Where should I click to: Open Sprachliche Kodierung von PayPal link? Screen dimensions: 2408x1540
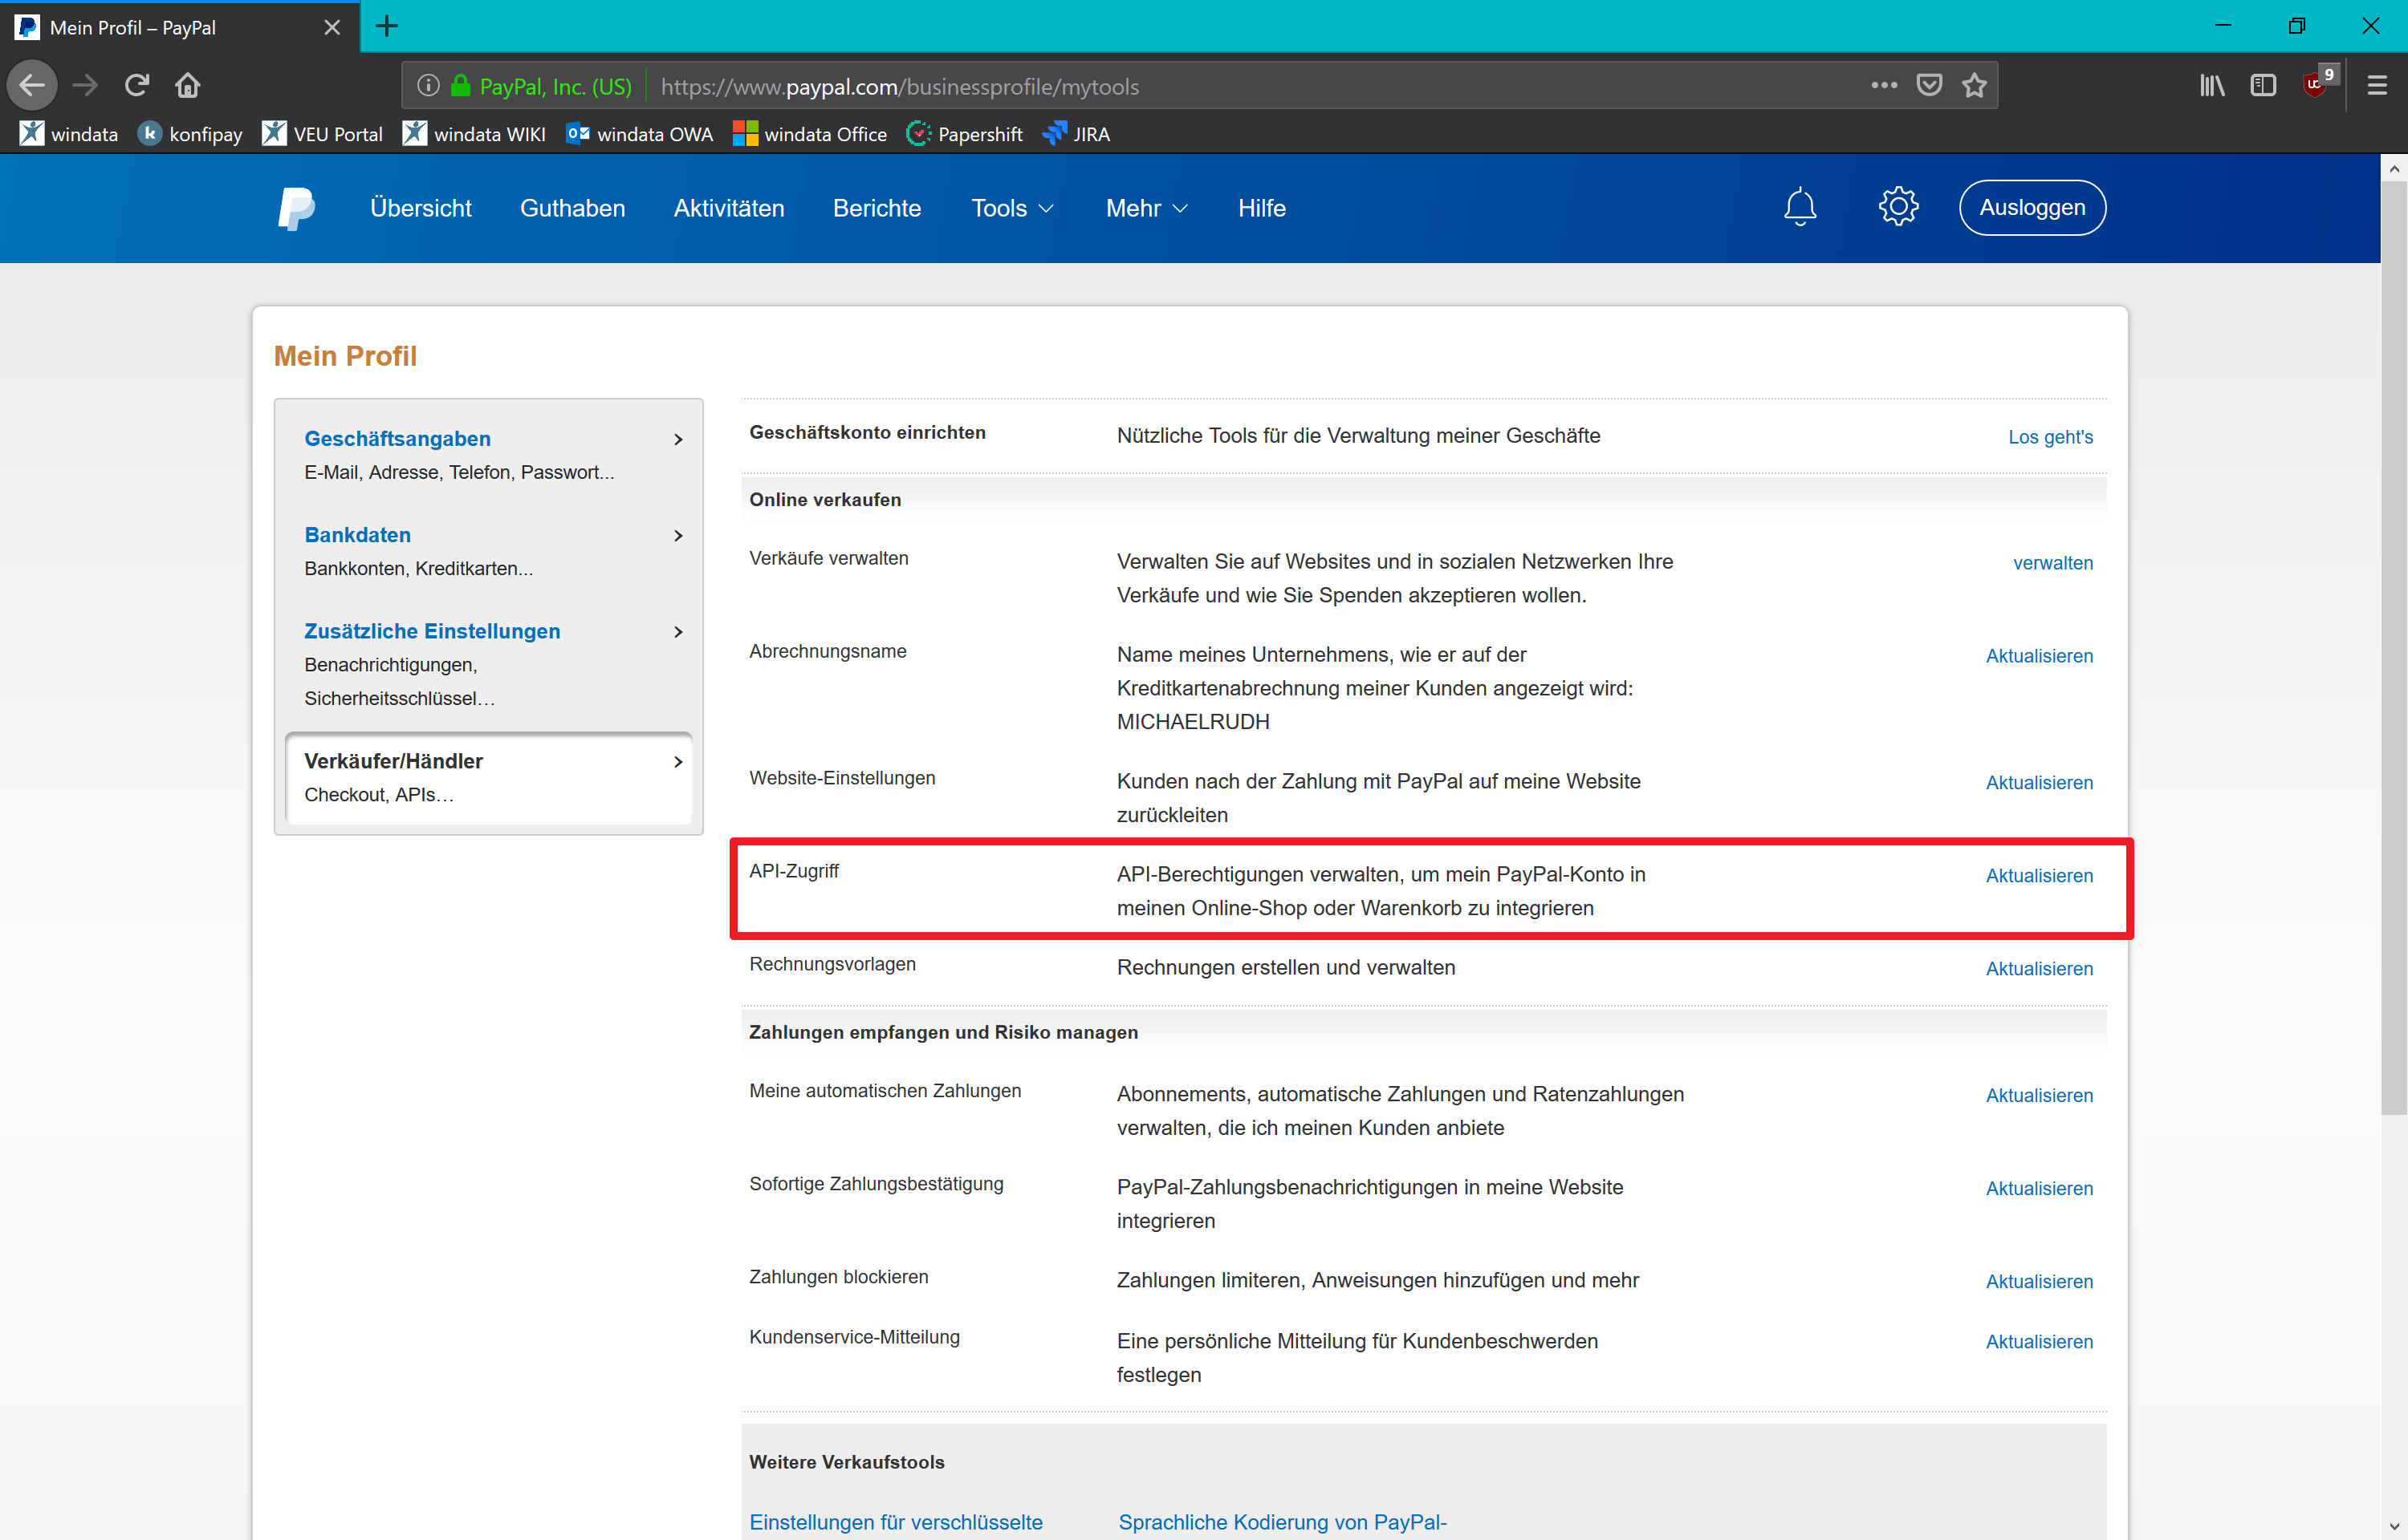click(1283, 1522)
